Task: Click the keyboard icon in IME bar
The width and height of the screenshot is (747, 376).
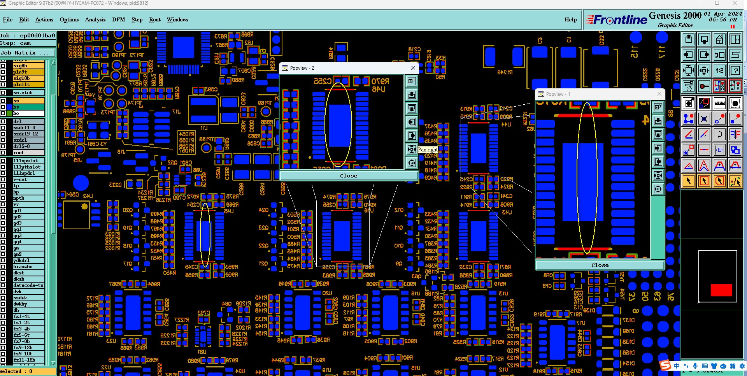Action: click(x=705, y=366)
